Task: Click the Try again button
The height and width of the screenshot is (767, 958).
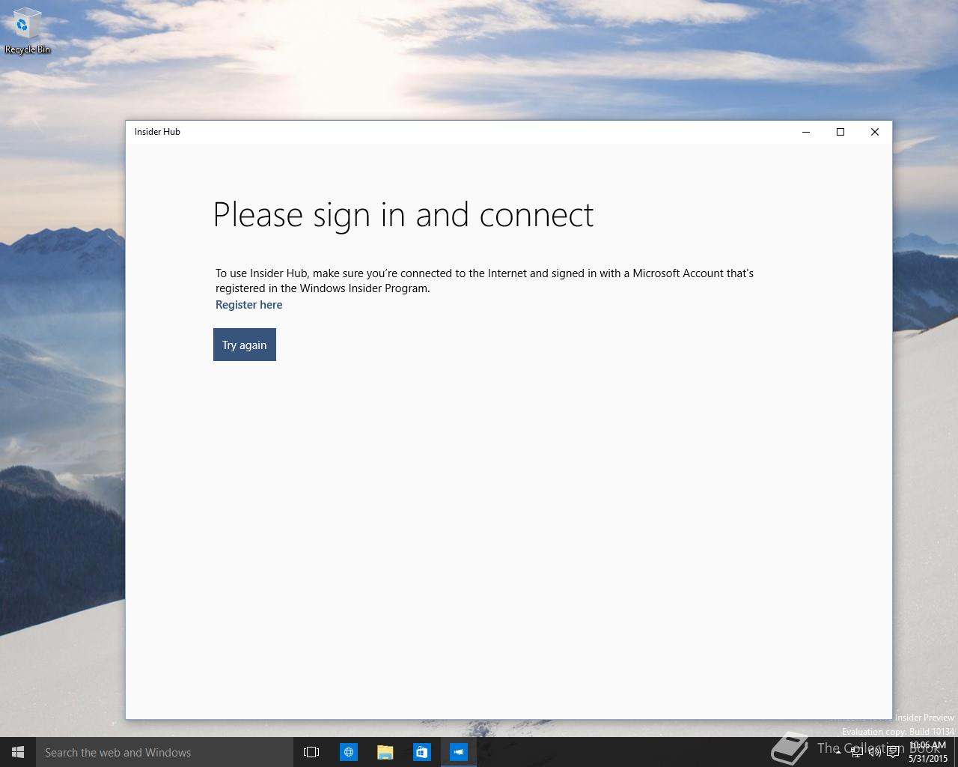Action: pos(245,345)
